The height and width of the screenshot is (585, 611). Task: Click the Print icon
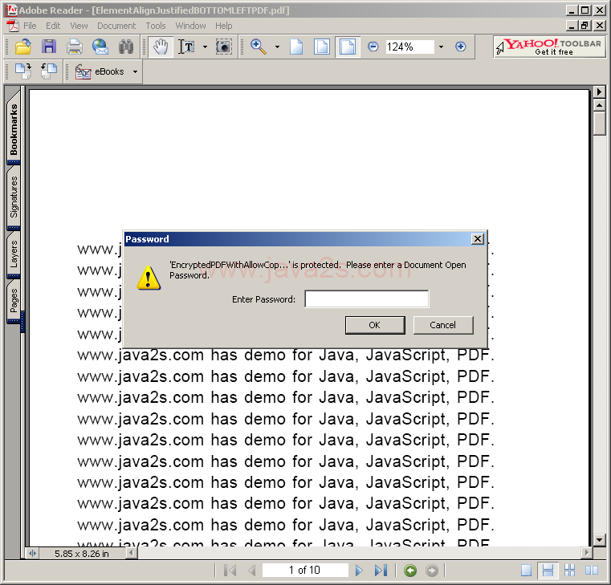click(75, 47)
